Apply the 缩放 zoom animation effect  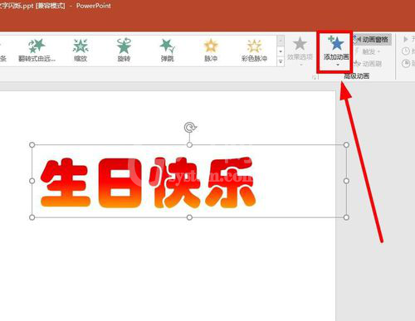(x=81, y=50)
